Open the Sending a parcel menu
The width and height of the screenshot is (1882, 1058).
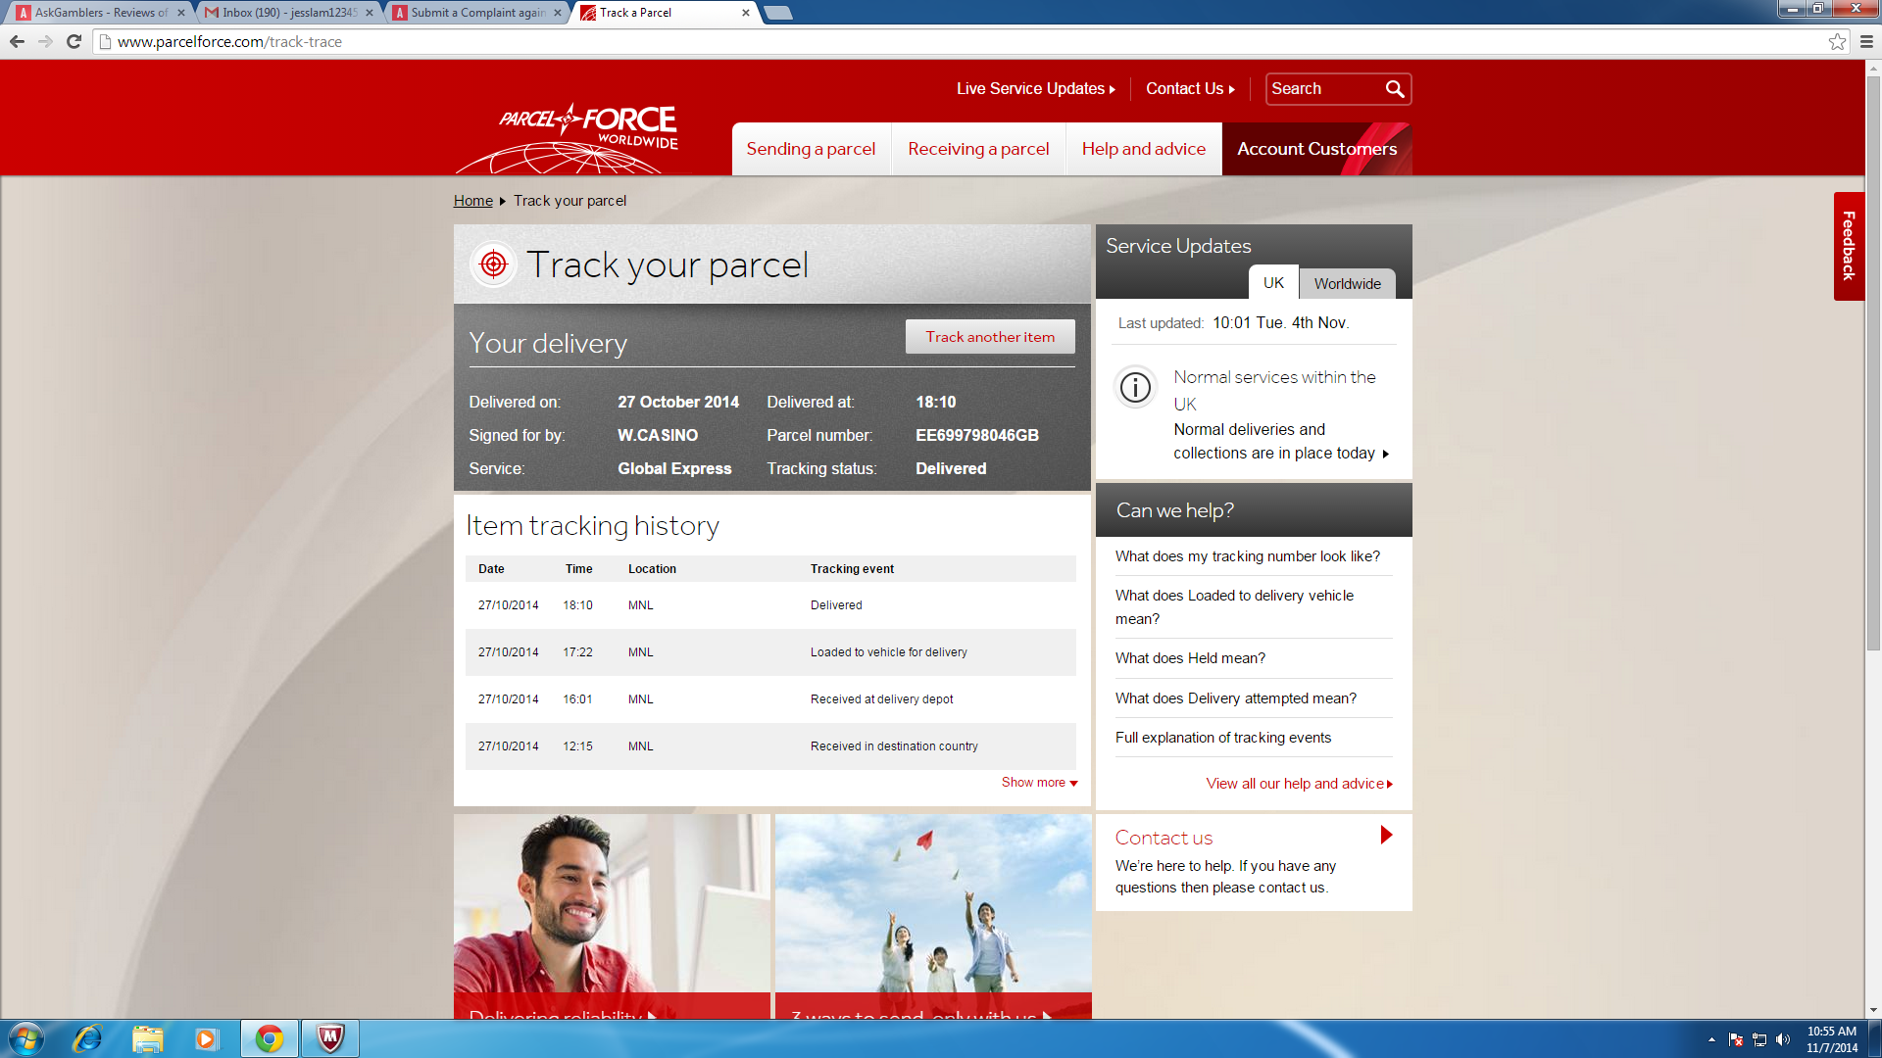coord(811,149)
